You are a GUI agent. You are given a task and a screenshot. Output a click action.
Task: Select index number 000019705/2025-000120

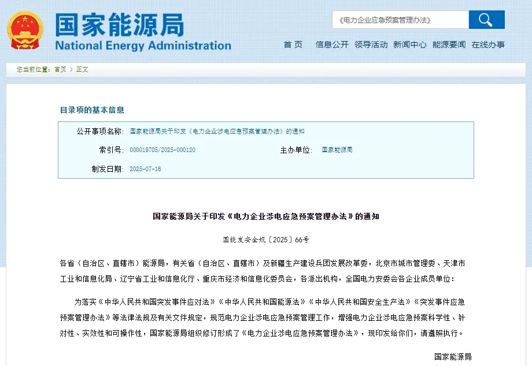[x=162, y=150]
